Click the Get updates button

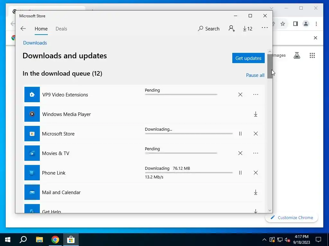click(248, 58)
